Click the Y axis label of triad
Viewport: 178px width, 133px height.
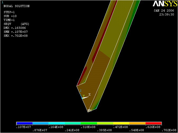(84, 96)
